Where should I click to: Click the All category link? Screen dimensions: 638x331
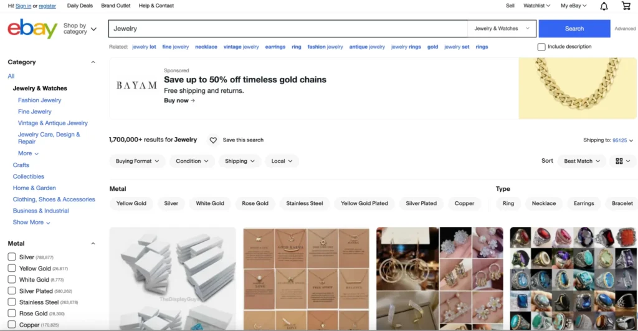[11, 76]
